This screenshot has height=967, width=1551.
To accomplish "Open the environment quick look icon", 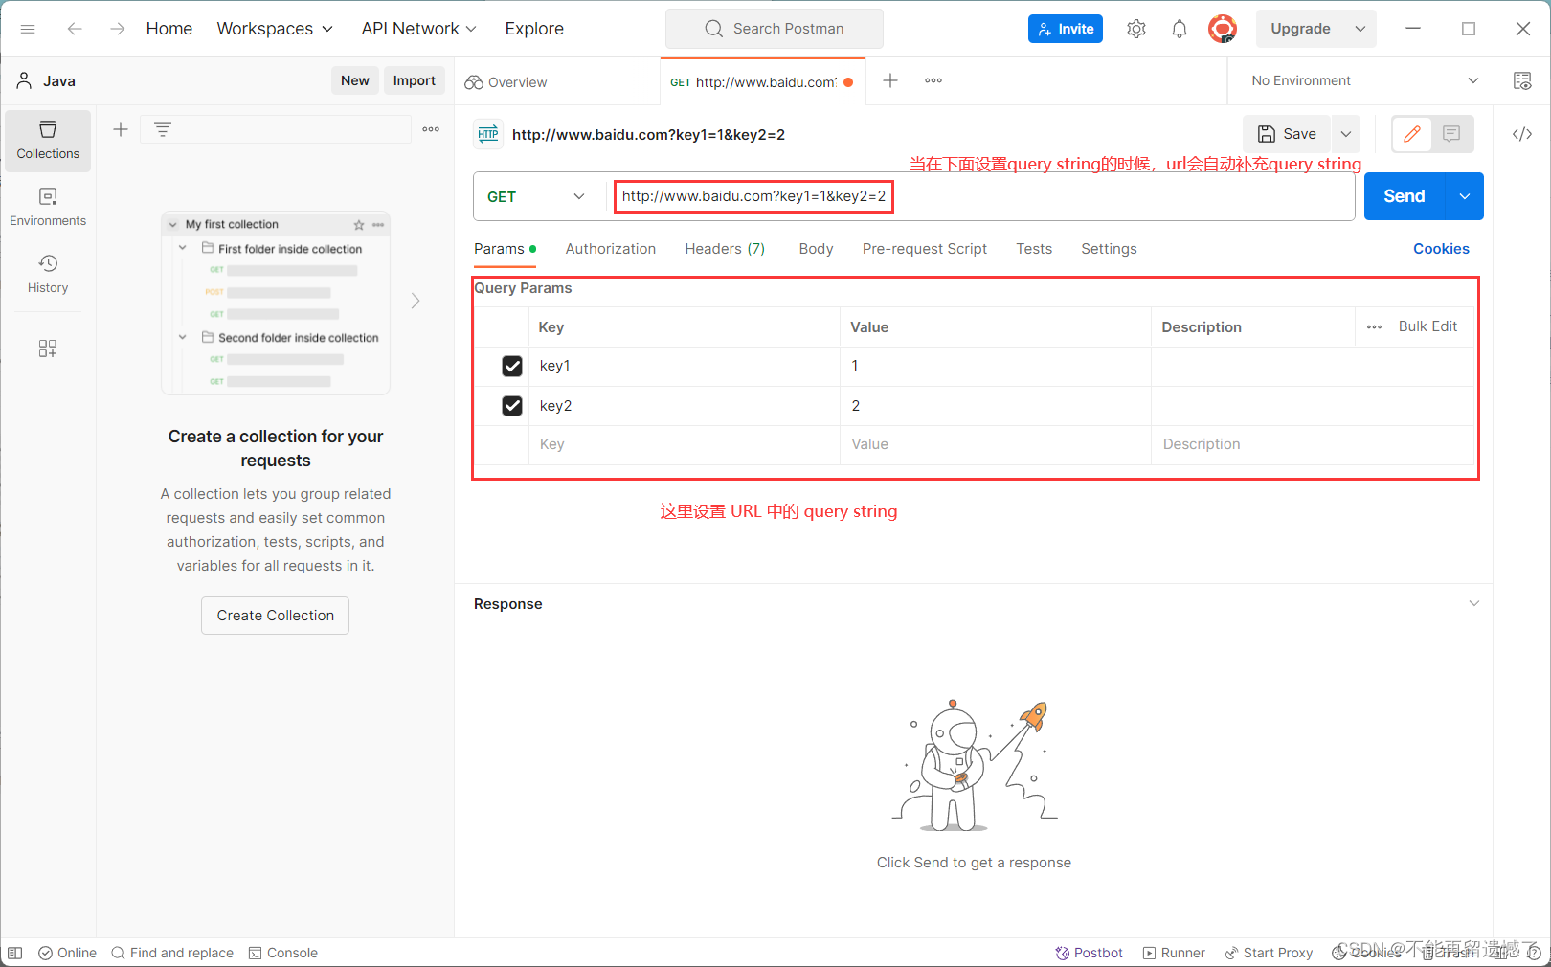I will coord(1522,80).
